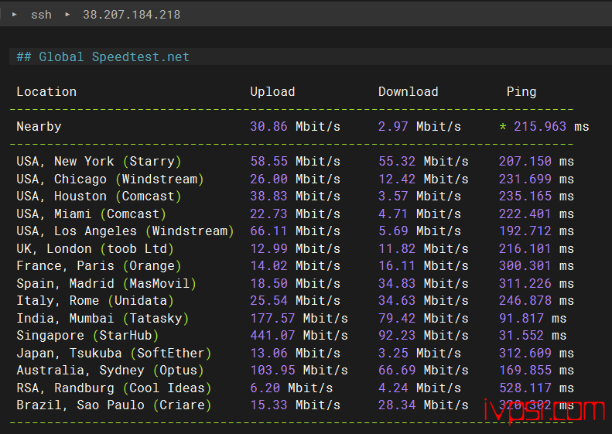Click USA, Houston (Comcast) row
The image size is (612, 434).
point(99,196)
